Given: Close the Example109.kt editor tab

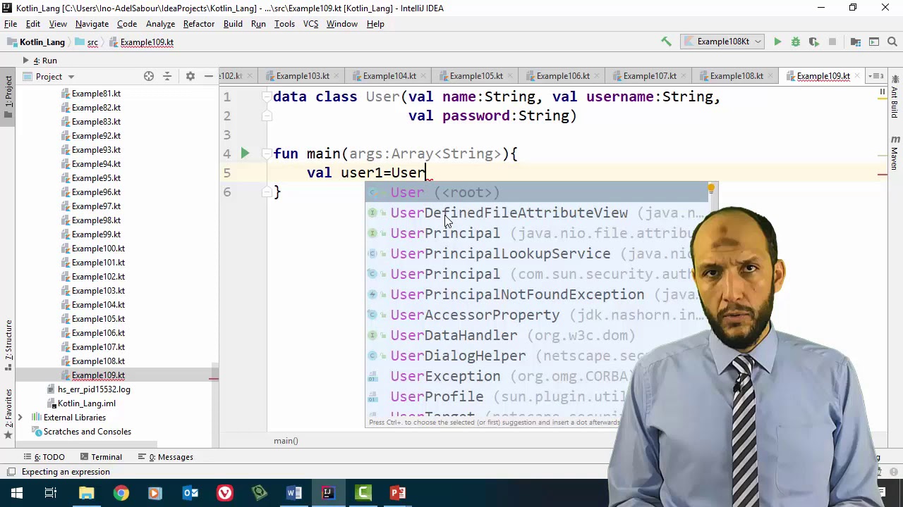Looking at the screenshot, I should pos(857,76).
